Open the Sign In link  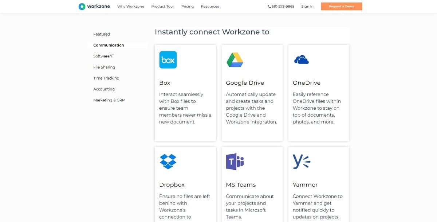pos(307,6)
